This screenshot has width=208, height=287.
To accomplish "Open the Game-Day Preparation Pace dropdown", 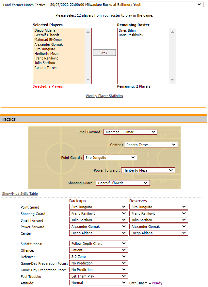I will 99,270.
